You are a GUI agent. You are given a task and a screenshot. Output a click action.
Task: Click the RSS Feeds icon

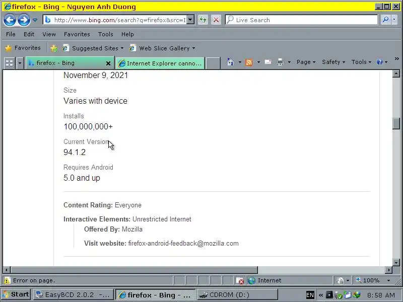[249, 62]
